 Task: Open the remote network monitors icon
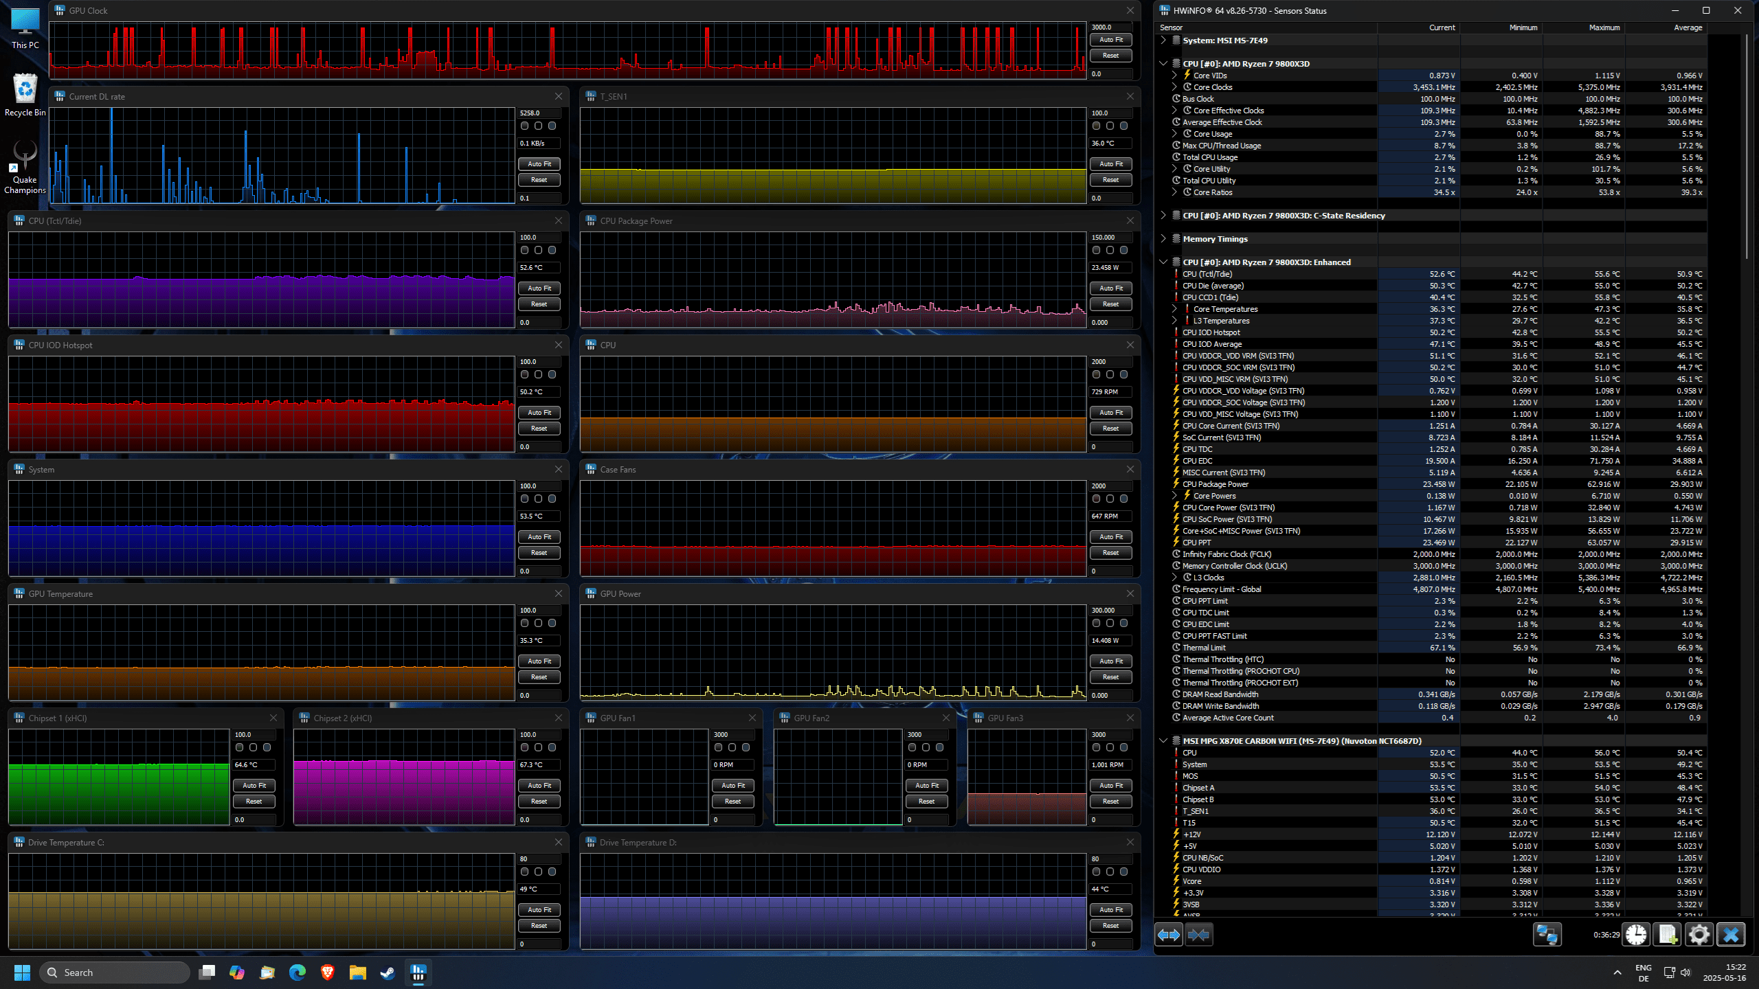tap(1547, 935)
